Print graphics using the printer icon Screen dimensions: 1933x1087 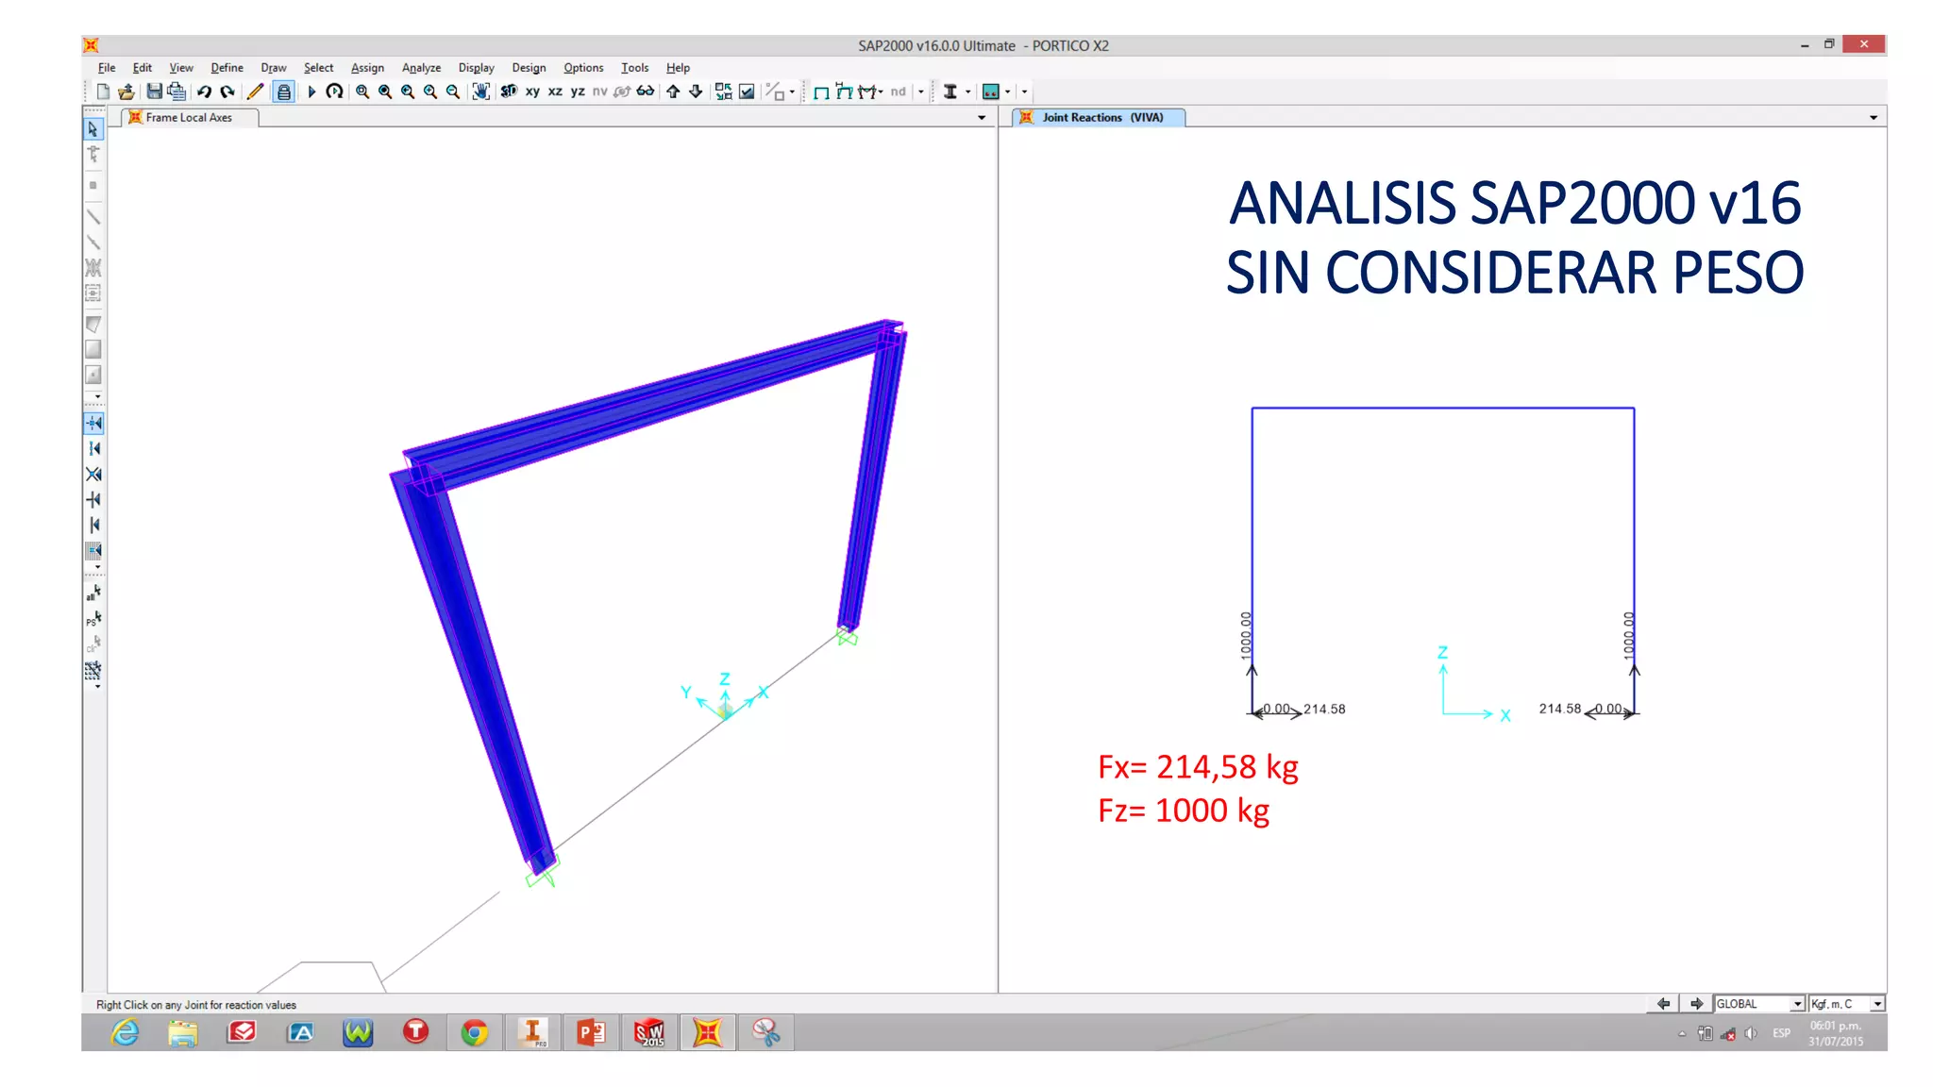(x=176, y=92)
